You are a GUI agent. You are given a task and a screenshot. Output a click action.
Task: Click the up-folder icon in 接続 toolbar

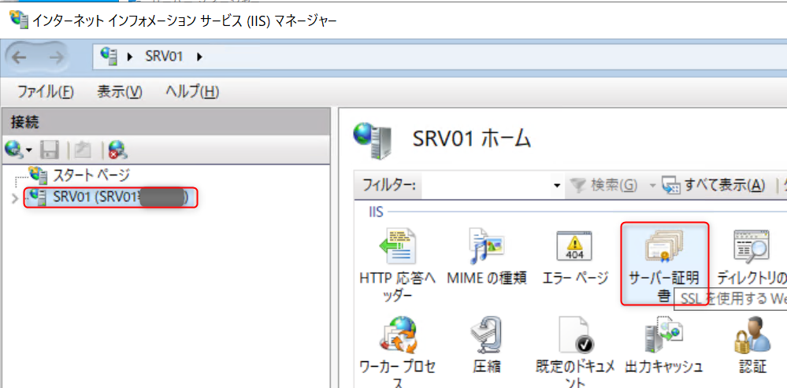tap(82, 149)
